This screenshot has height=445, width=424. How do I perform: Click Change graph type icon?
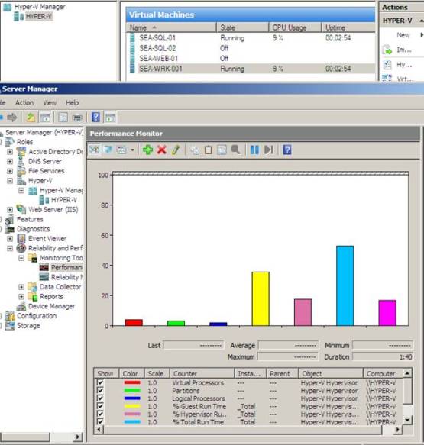pyautogui.click(x=121, y=150)
